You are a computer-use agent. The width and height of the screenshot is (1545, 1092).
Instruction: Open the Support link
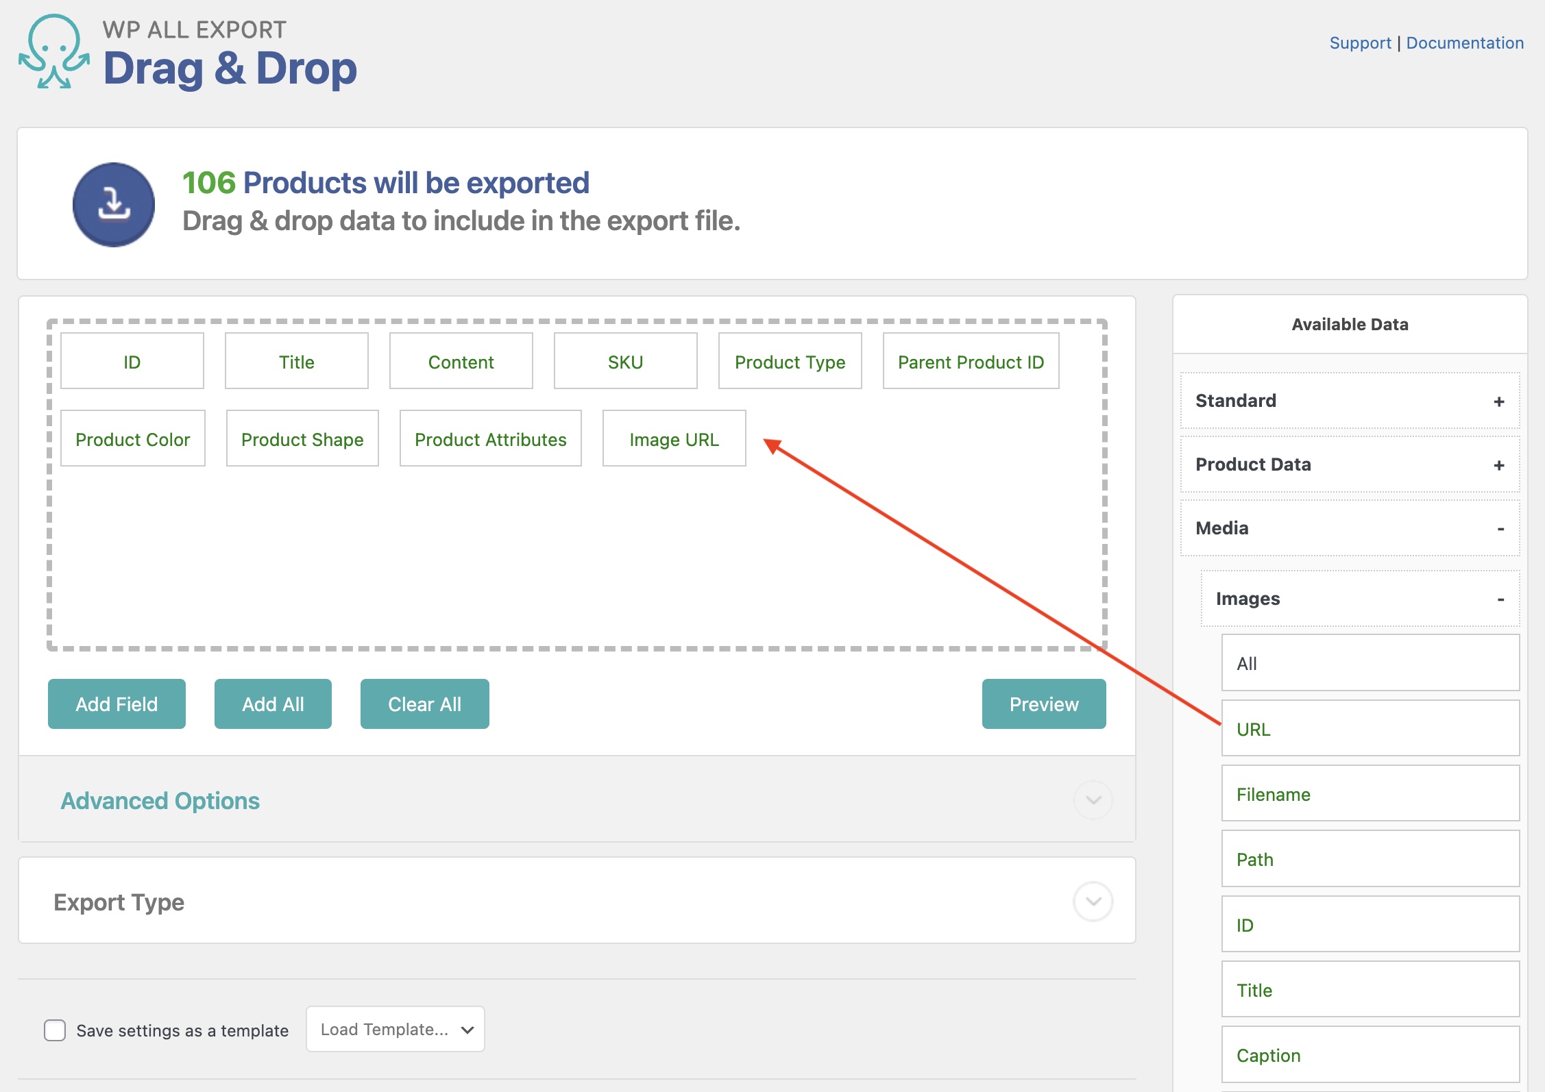coord(1360,42)
